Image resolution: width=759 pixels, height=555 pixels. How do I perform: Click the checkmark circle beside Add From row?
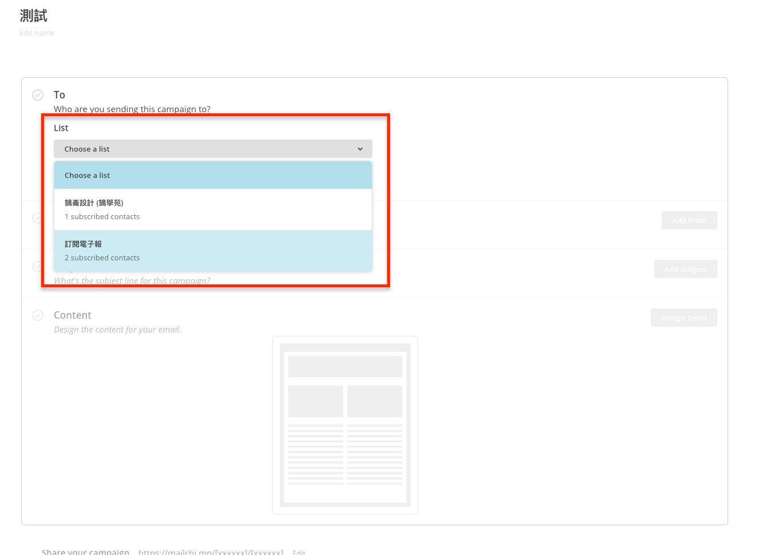click(37, 218)
